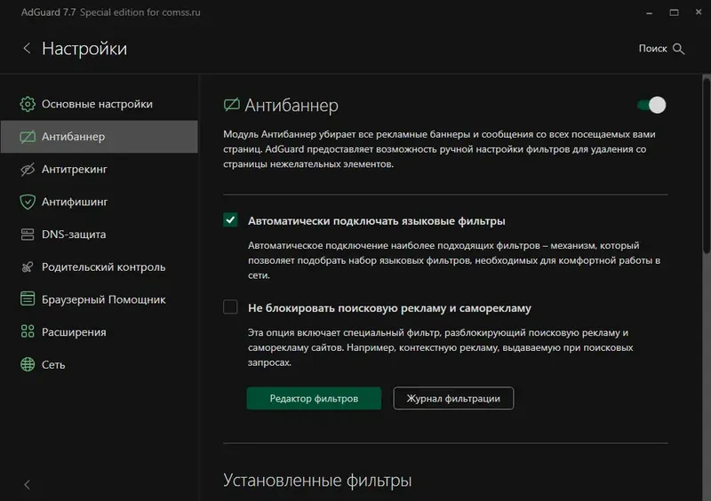
Task: Open the Расширения settings section
Action: pyautogui.click(x=74, y=332)
